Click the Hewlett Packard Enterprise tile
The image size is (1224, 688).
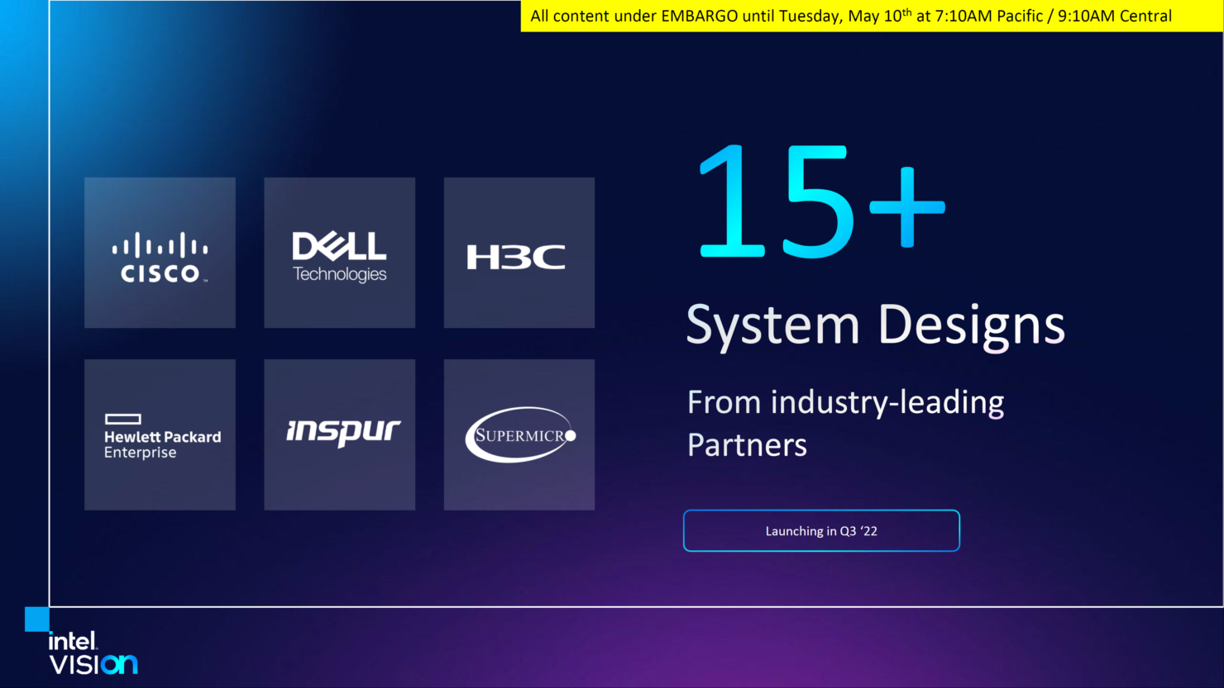(x=160, y=434)
